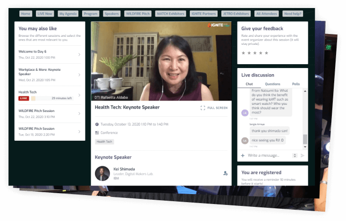Focus the Write a message field

[269, 155]
